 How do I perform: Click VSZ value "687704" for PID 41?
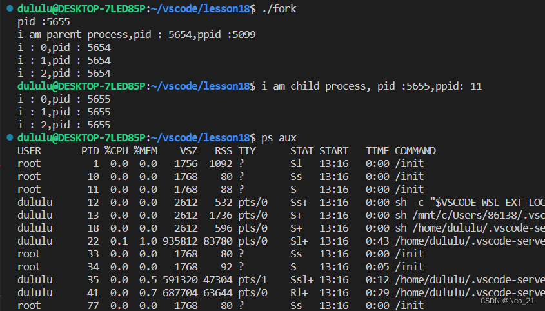pos(180,292)
